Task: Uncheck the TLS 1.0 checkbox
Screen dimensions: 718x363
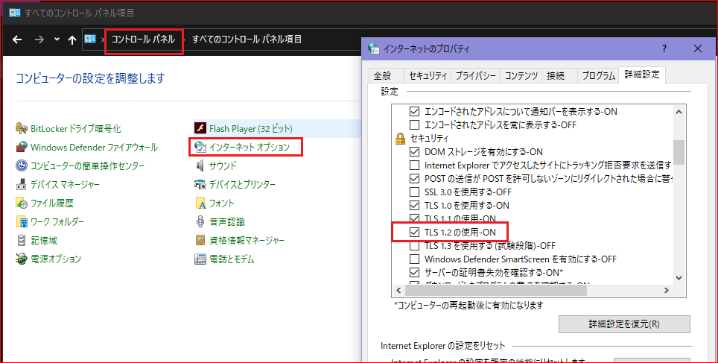Action: pyautogui.click(x=414, y=205)
